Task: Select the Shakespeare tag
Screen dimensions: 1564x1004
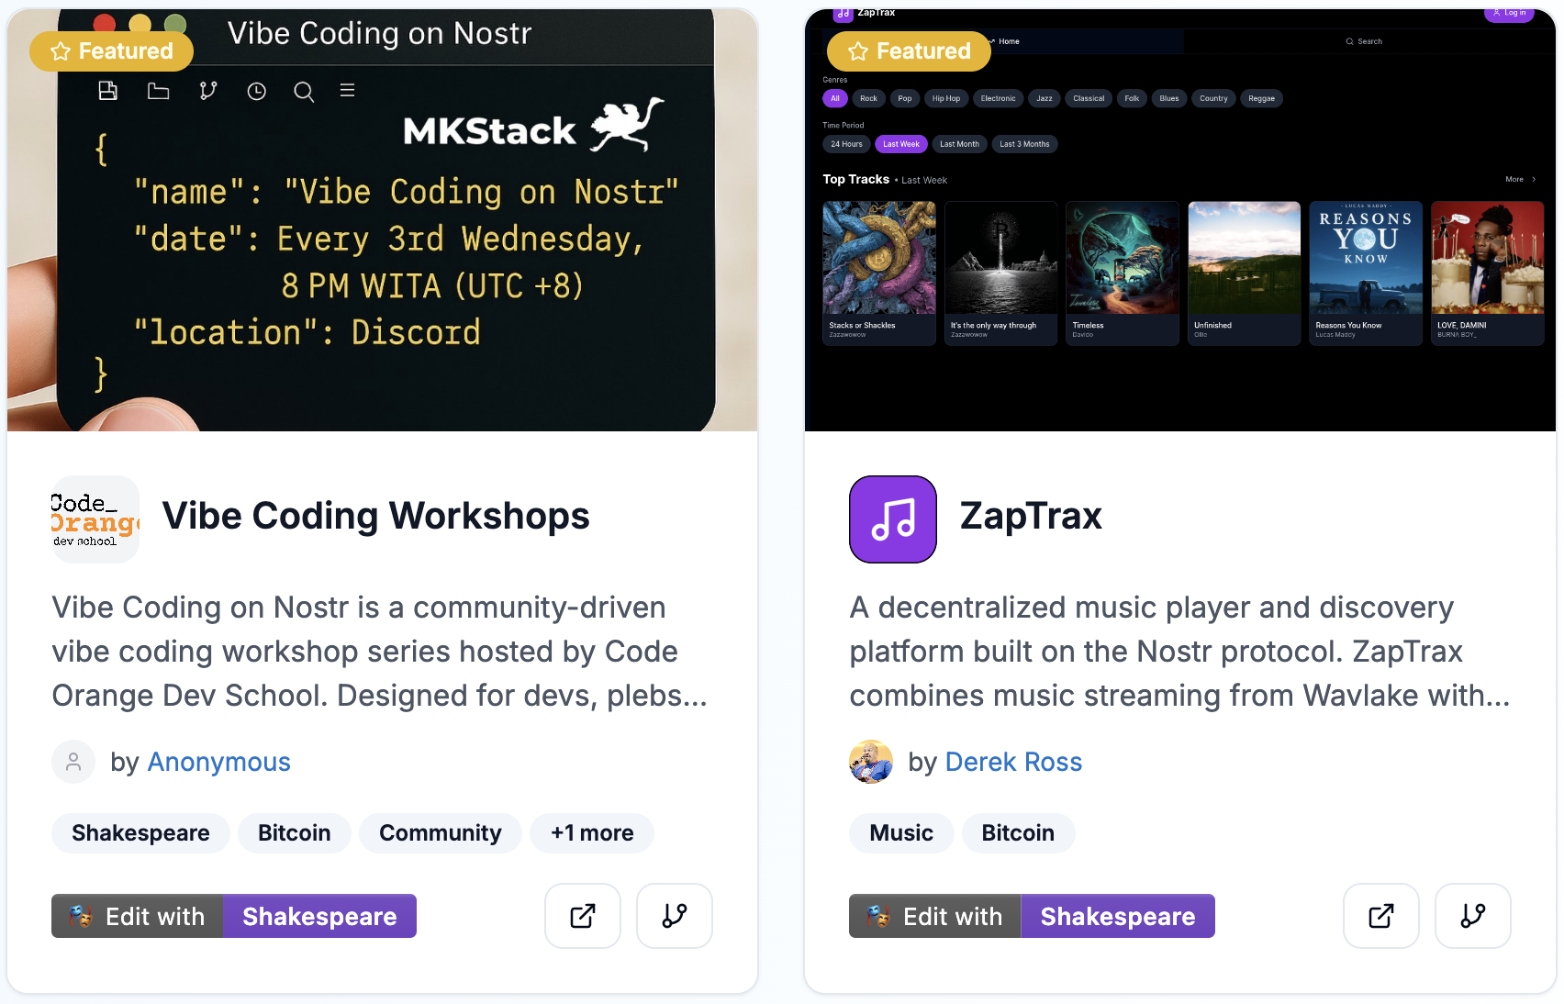Action: point(140,833)
